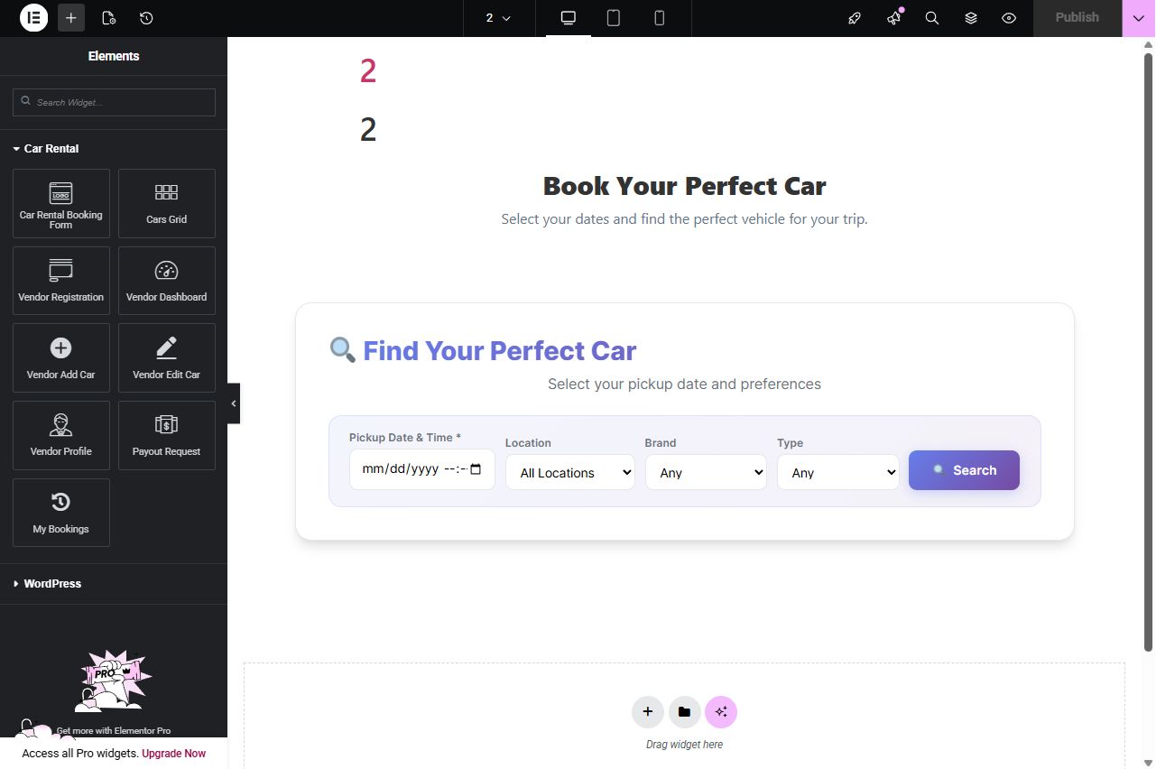The height and width of the screenshot is (769, 1156).
Task: Expand the Publish options arrow
Action: pos(1138,18)
